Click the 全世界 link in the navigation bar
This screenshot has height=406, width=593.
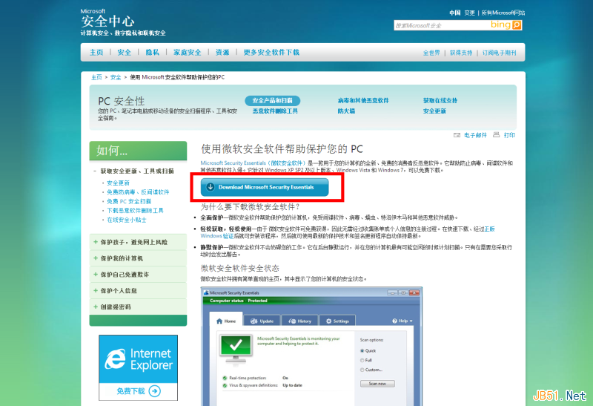coord(431,53)
